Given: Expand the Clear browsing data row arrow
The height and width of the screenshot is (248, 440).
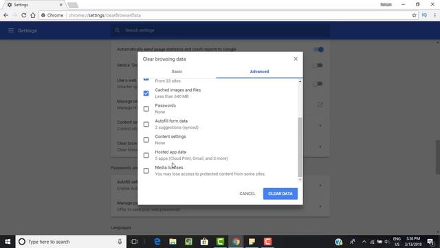Looking at the screenshot, I should 320,147.
